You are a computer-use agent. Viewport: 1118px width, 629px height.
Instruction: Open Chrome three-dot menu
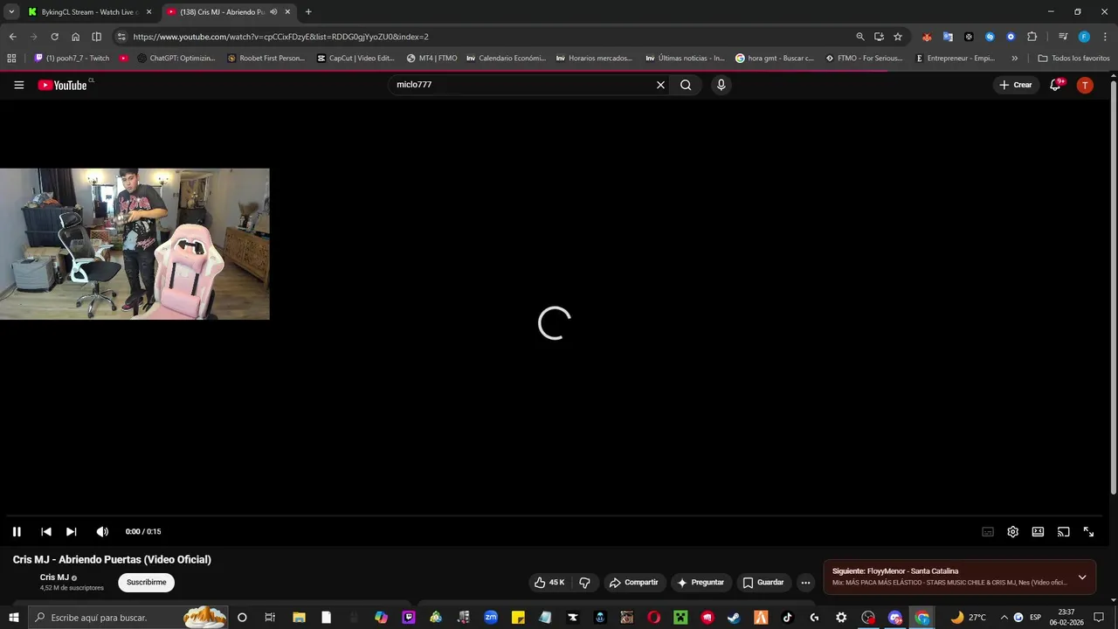(1105, 37)
